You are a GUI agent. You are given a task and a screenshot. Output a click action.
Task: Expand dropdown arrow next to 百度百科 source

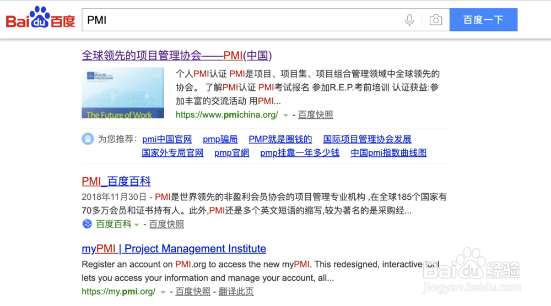pos(137,225)
